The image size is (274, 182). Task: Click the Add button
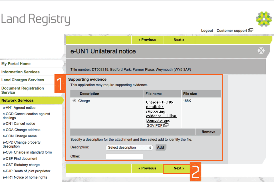[x=160, y=148]
